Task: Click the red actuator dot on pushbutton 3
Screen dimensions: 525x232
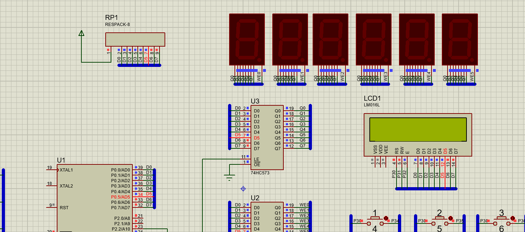Action: (x=513, y=218)
